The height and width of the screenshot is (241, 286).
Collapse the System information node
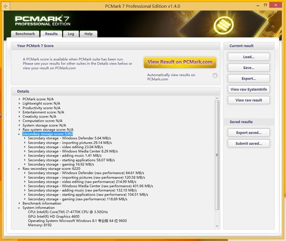pyautogui.click(x=20, y=208)
